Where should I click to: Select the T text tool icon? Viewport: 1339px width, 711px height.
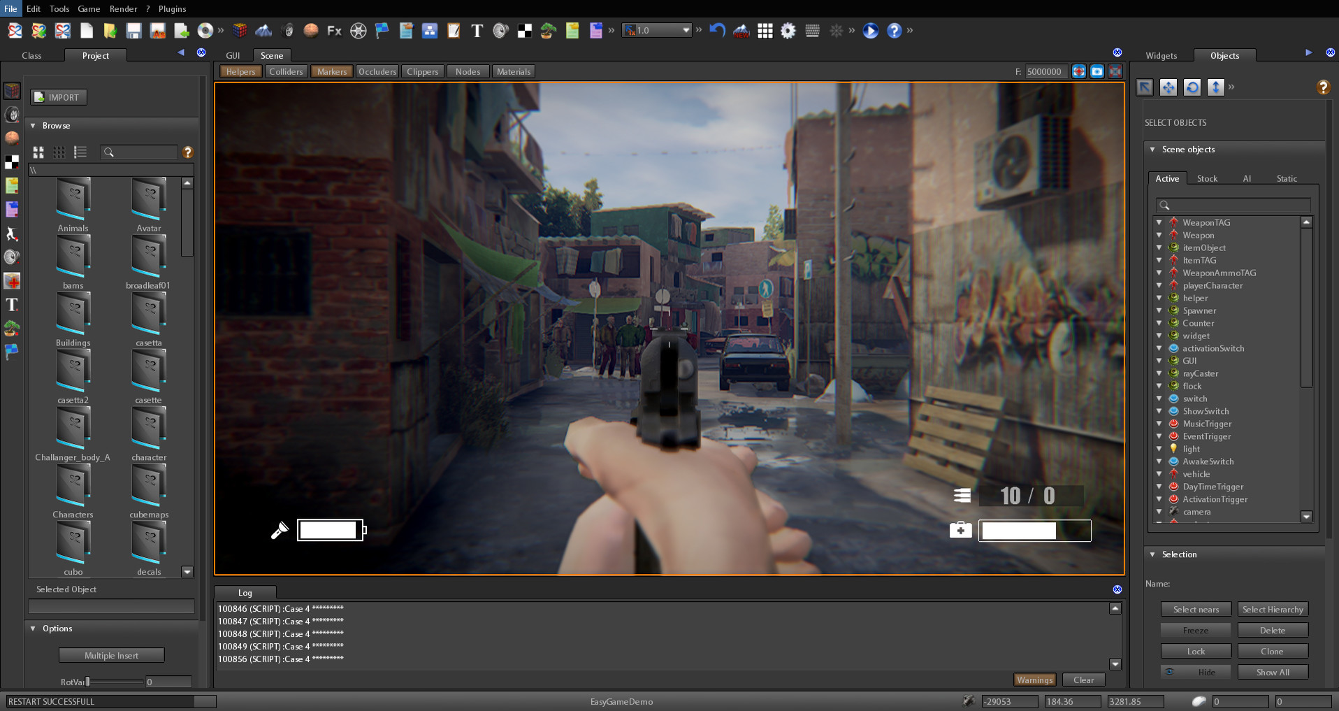pyautogui.click(x=476, y=31)
